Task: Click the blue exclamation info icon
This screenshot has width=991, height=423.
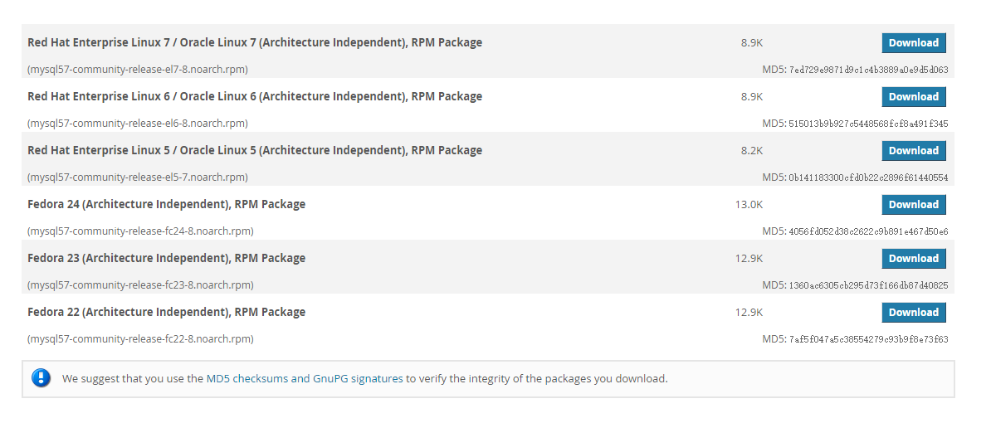Action: point(41,378)
